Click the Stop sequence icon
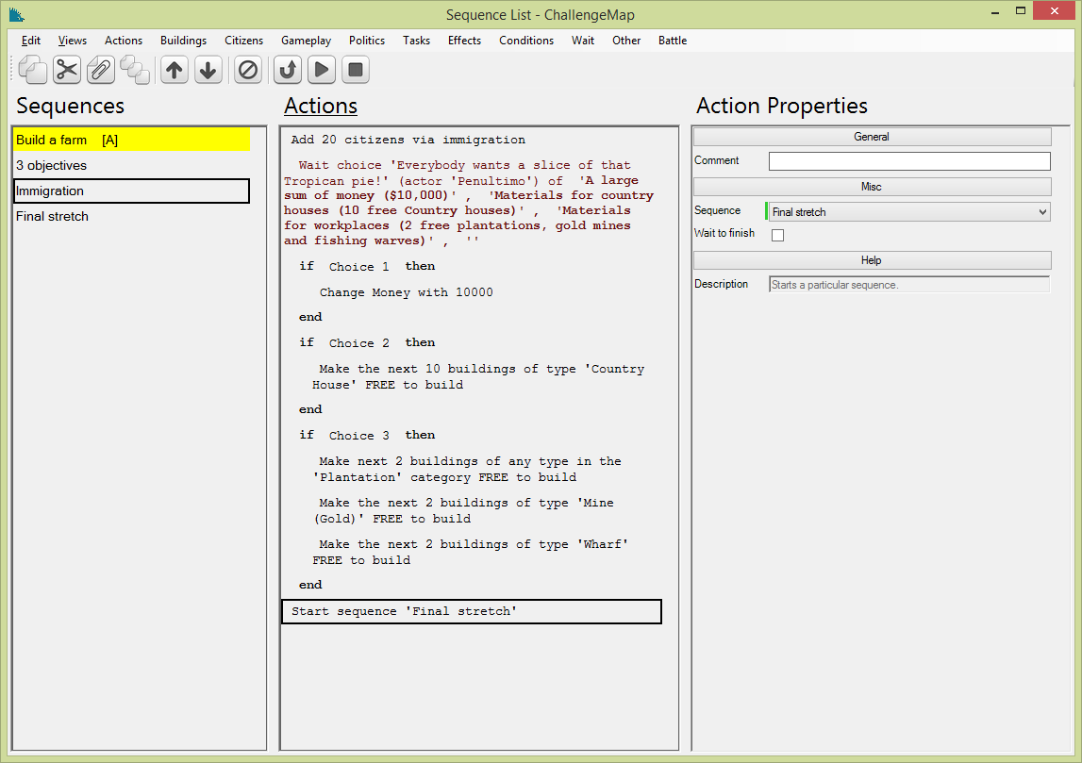The width and height of the screenshot is (1082, 763). 356,70
